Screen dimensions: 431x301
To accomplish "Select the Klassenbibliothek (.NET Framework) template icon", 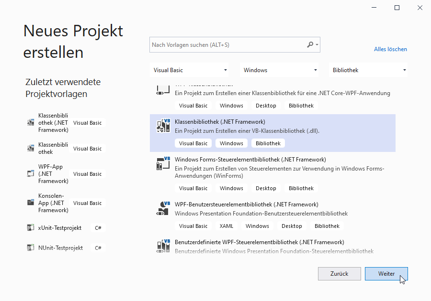I will click(x=163, y=125).
